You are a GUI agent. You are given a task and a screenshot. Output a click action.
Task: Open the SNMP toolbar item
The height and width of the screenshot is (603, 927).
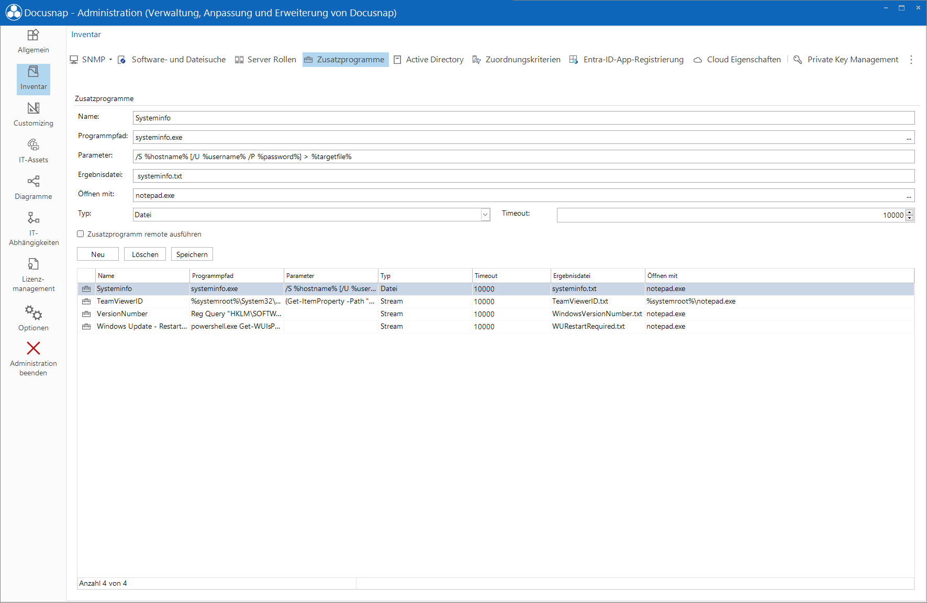click(x=88, y=60)
